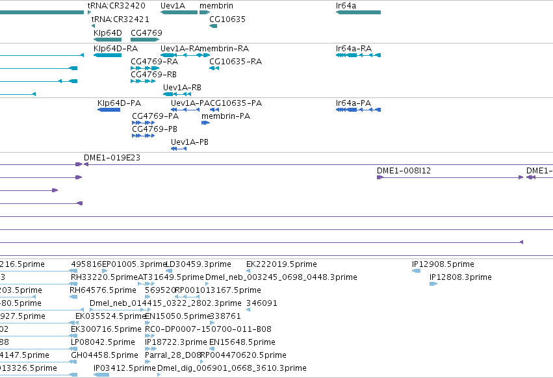
Task: Select the Uev1A-PA protein label
Action: pyautogui.click(x=190, y=103)
